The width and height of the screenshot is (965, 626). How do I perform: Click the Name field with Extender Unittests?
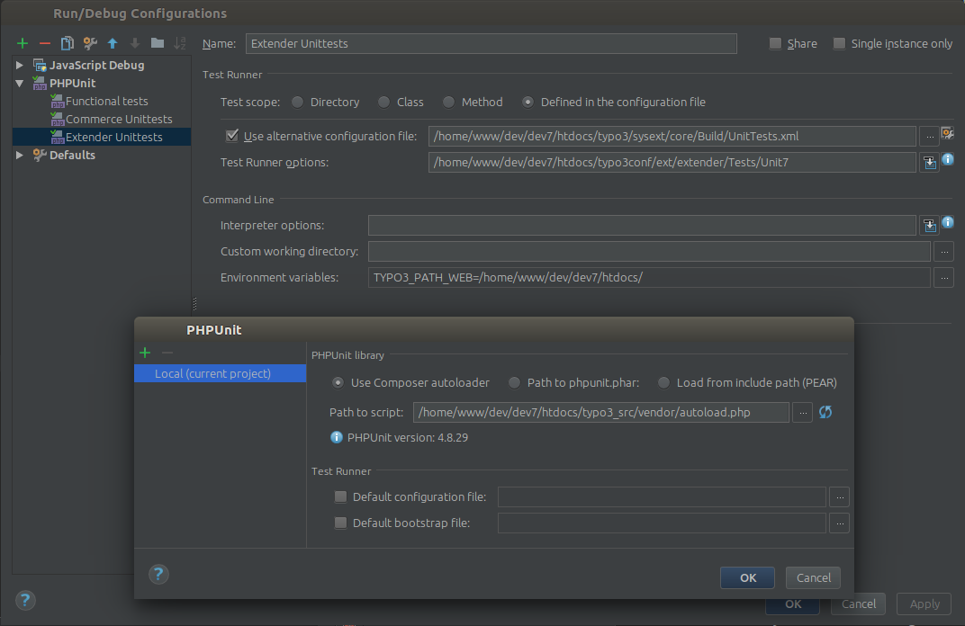(492, 44)
